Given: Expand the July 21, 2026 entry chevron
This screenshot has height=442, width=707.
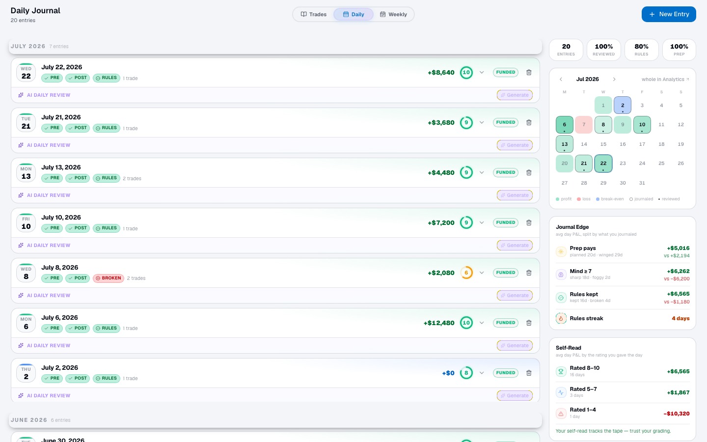Looking at the screenshot, I should tap(482, 122).
